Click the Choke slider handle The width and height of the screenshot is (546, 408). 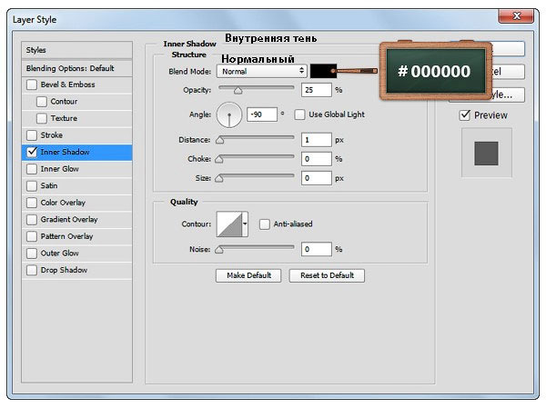(218, 159)
